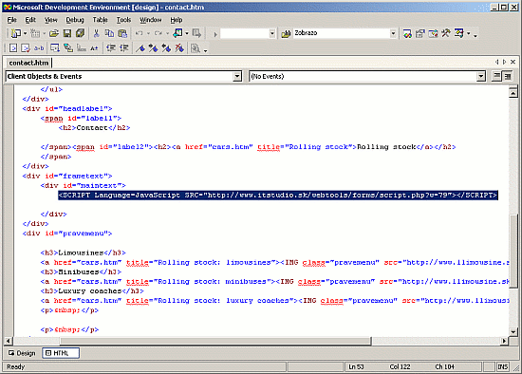The image size is (522, 374).
Task: Click the first text editor toolbar icon
Action: pyautogui.click(x=13, y=48)
